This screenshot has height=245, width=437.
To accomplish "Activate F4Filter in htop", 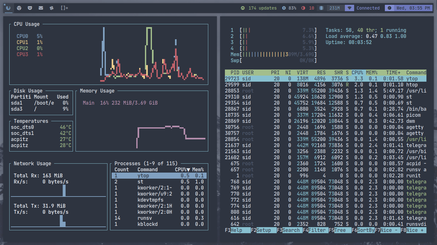I will pyautogui.click(x=315, y=230).
